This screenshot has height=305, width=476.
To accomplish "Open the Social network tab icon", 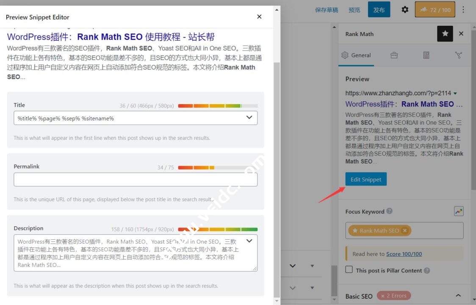I will 458,55.
